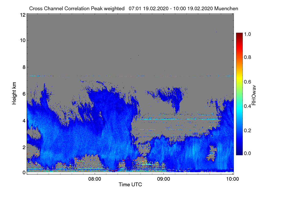
Task: Click the colorbar value 1.0
Action: [x=248, y=34]
